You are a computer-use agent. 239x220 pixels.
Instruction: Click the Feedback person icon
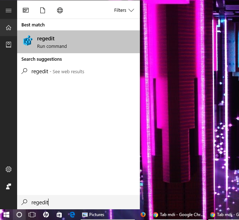coord(9,186)
